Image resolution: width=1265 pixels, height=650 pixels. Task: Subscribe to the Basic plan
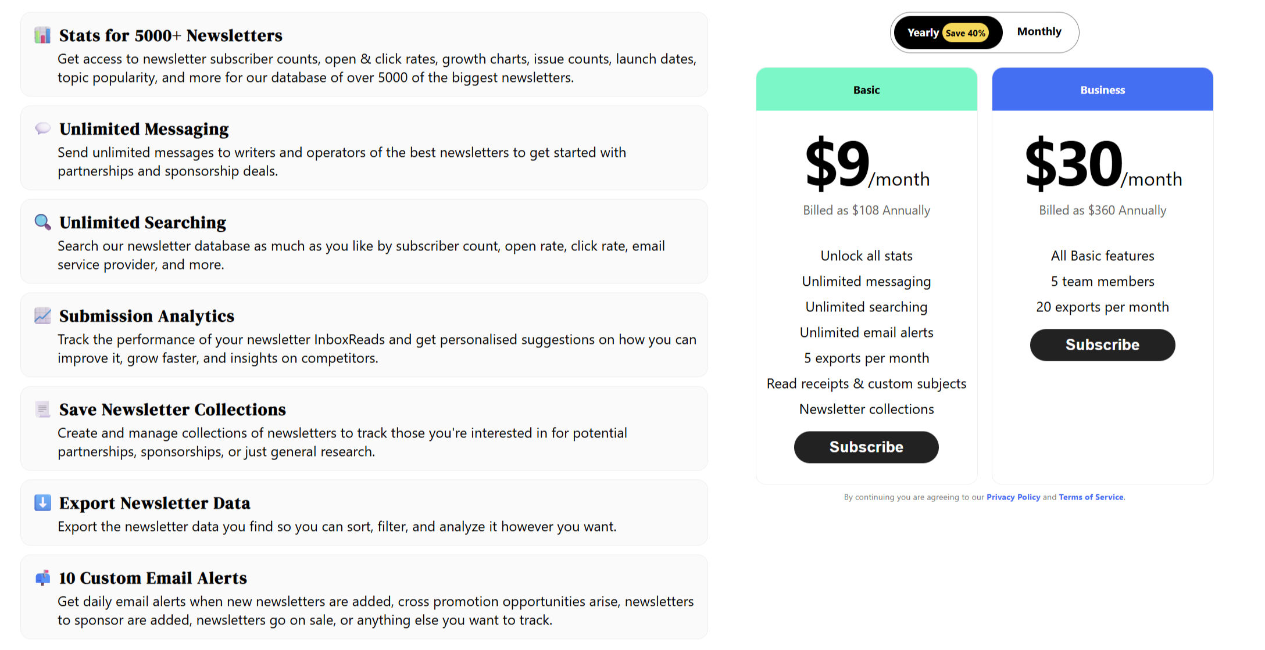(866, 447)
